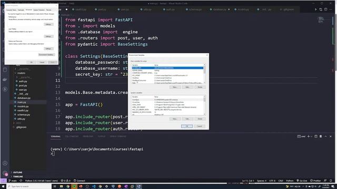Screen dimensions: 337x189
Task: Expand the TIMELINE section
Action: coord(18,176)
